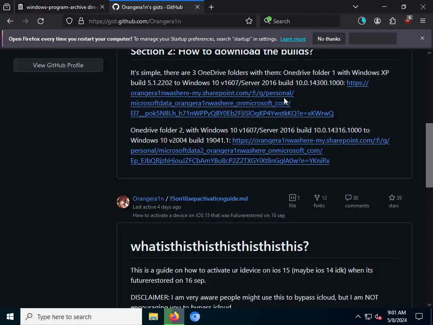The width and height of the screenshot is (433, 325).
Task: Open the blue circular extension icon
Action: coord(362,21)
